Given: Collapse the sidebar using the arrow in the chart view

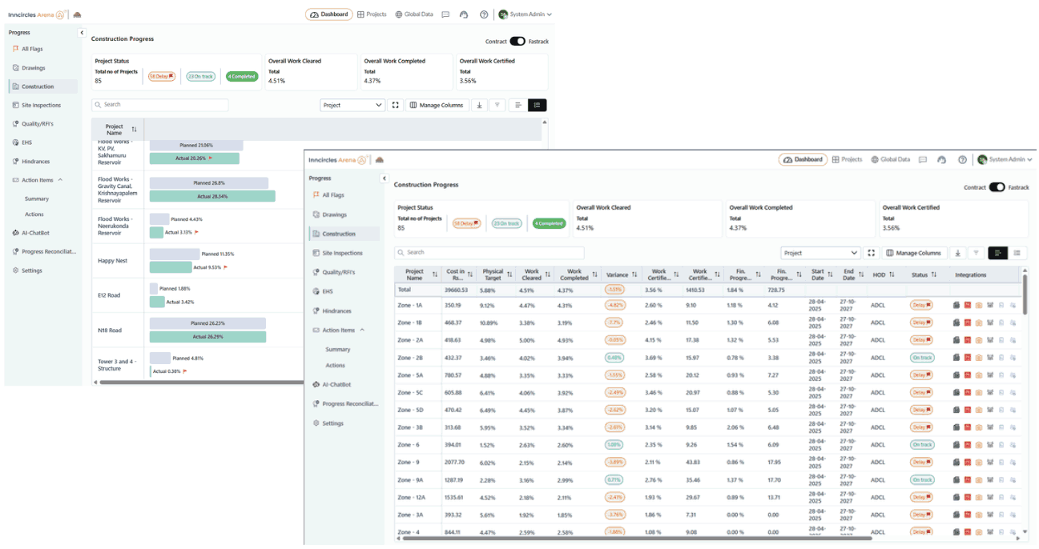Looking at the screenshot, I should click(82, 33).
